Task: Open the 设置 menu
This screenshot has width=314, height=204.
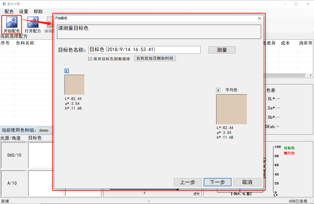Action: pos(24,12)
